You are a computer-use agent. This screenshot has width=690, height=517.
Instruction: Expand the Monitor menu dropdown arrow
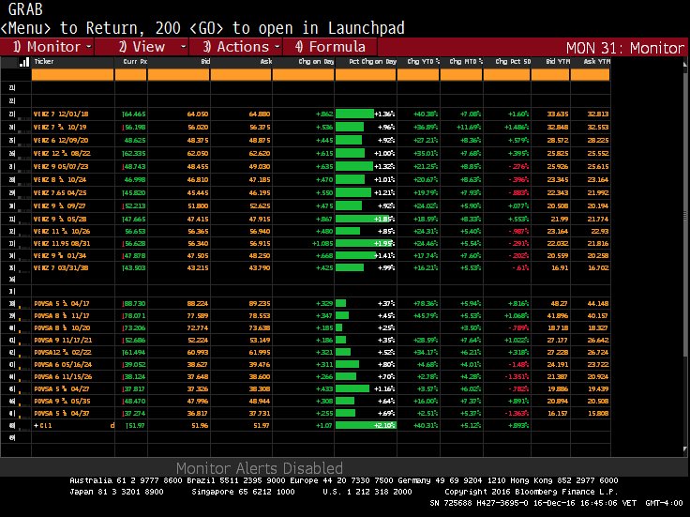pyautogui.click(x=89, y=46)
